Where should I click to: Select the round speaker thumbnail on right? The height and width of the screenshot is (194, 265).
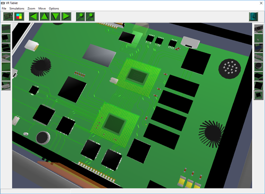pos(258,67)
